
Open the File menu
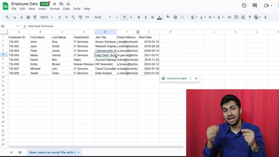(x=14, y=9)
